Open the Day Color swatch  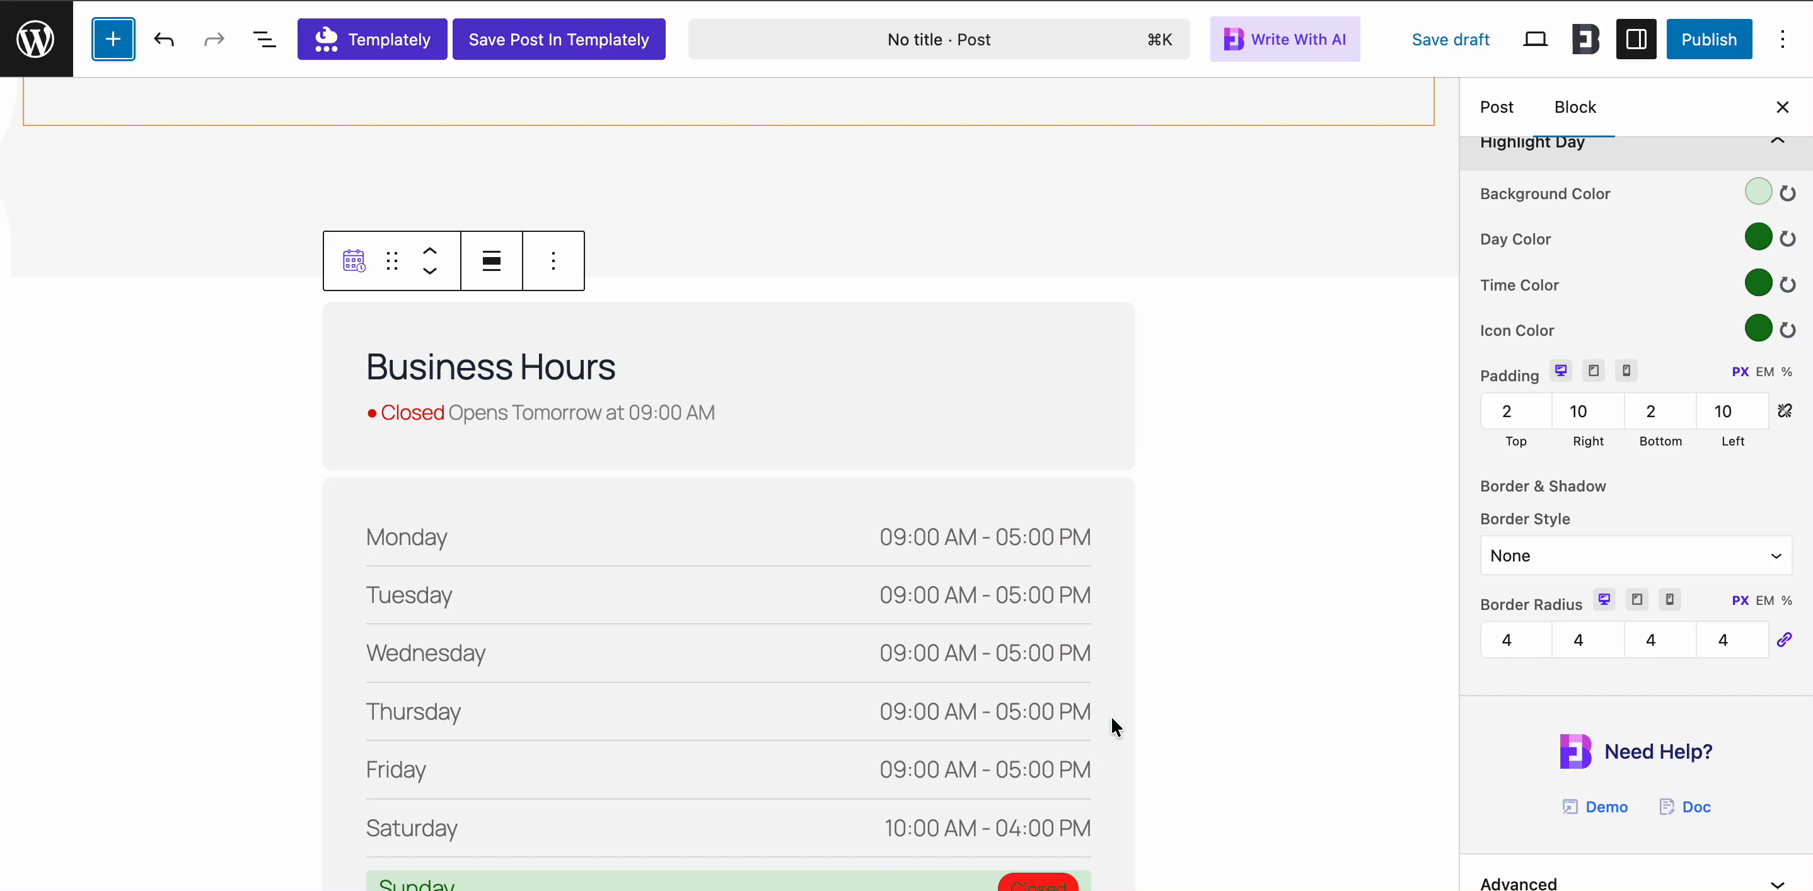pos(1758,237)
